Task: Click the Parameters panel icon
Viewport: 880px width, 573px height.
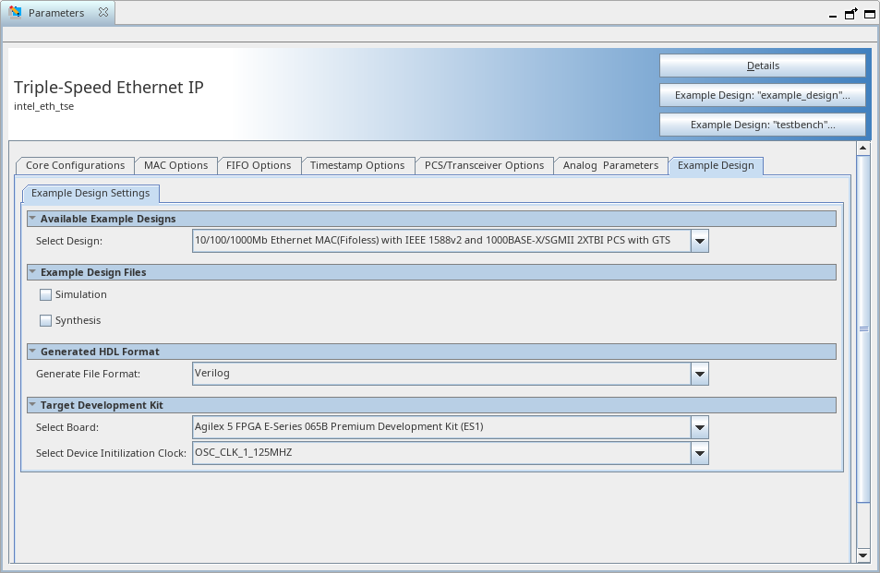Action: [x=15, y=12]
